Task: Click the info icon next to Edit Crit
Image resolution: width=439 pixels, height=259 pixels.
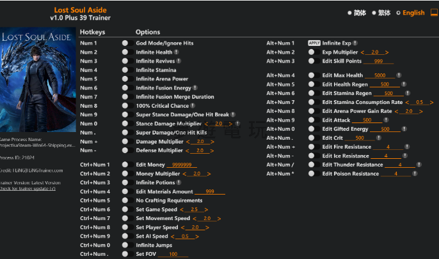Action: click(x=379, y=138)
